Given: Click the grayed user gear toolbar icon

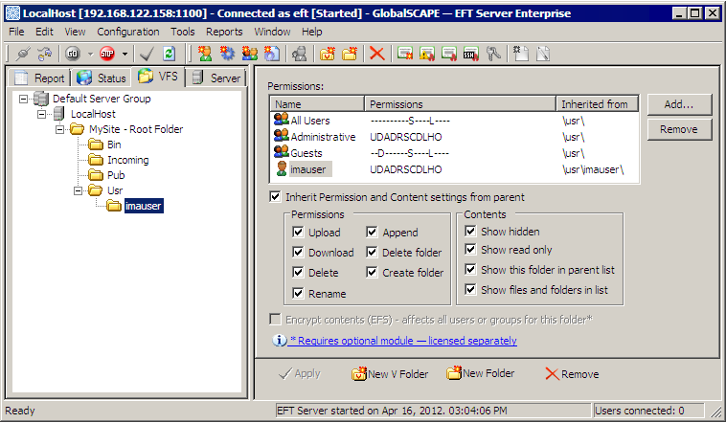Looking at the screenshot, I should point(299,55).
